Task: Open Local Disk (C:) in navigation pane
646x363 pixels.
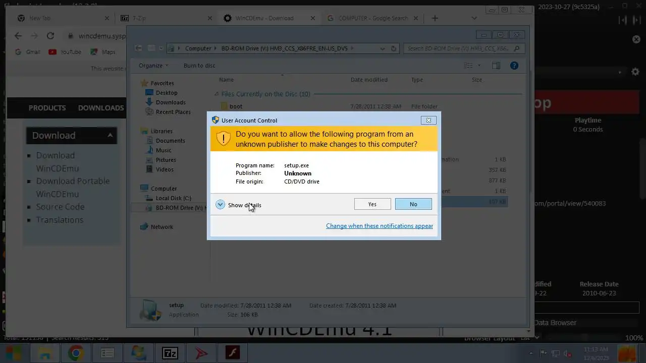Action: click(173, 198)
